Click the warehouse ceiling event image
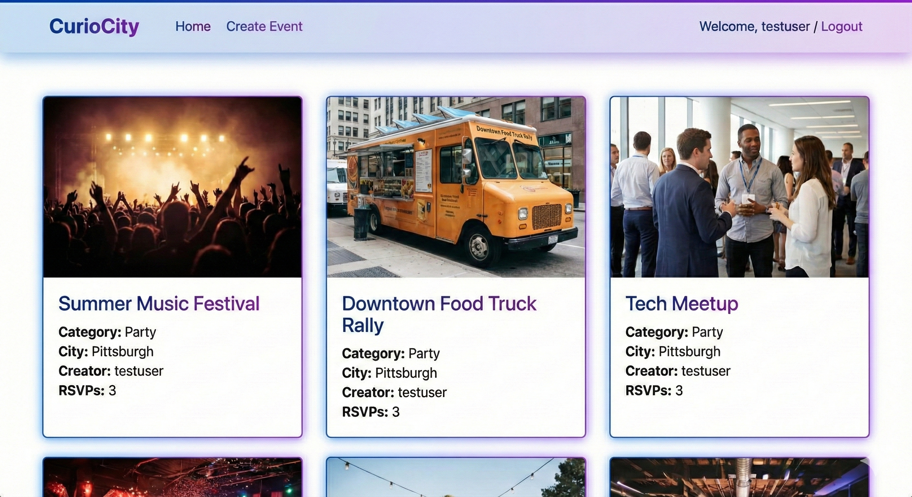This screenshot has width=912, height=497. tap(739, 478)
